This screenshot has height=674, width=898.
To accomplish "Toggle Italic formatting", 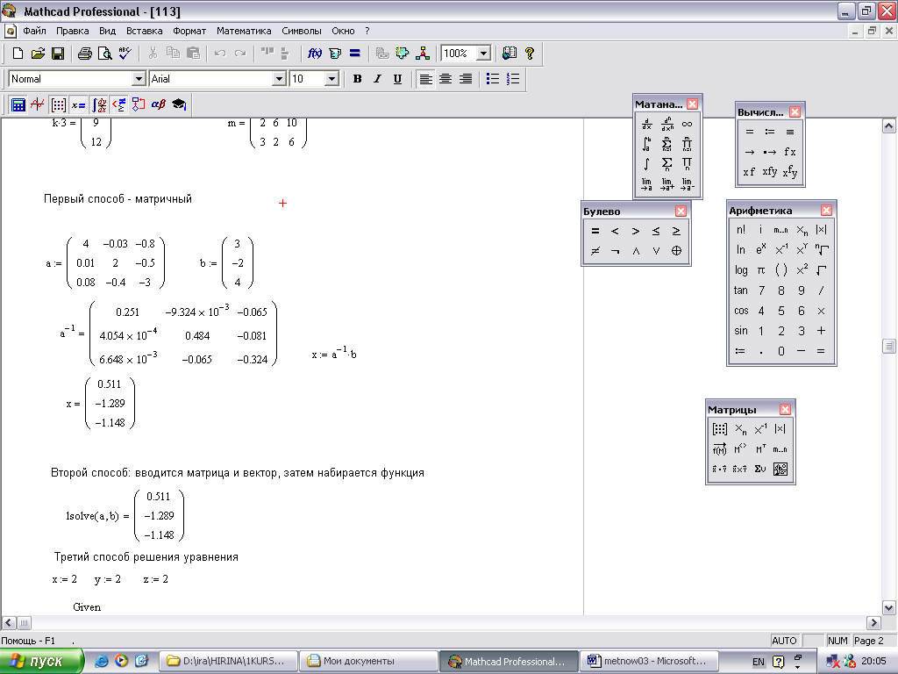I will [377, 79].
